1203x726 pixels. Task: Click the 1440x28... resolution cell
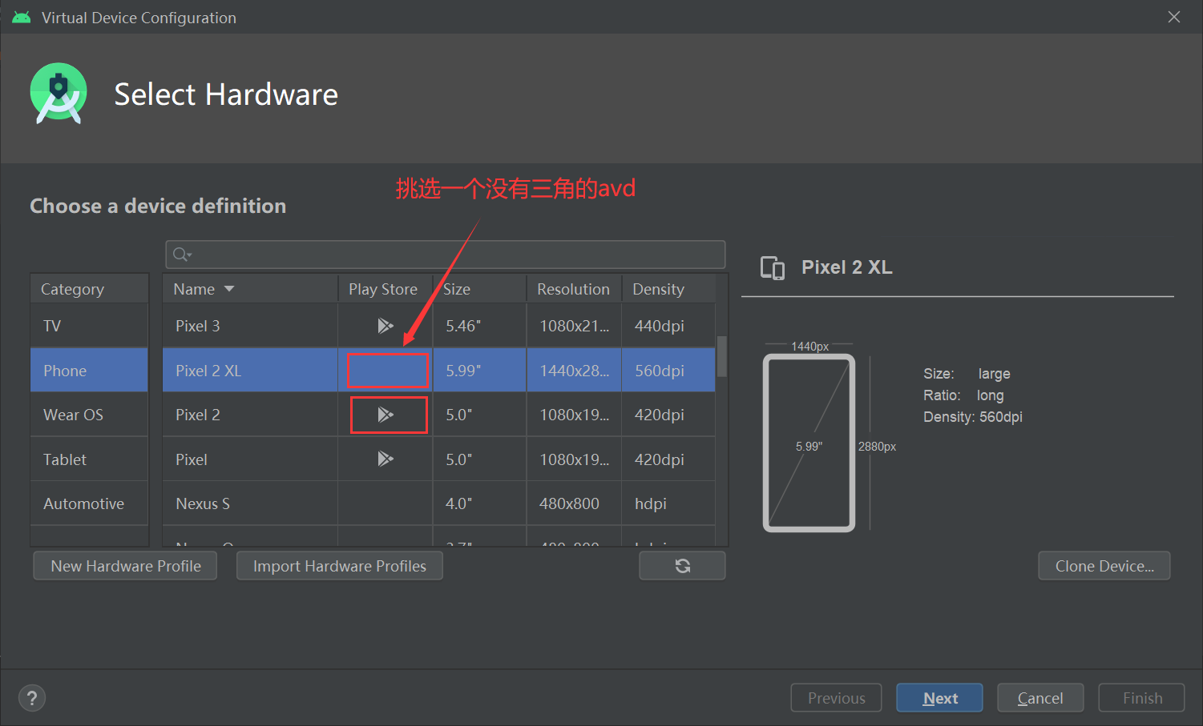(x=574, y=371)
